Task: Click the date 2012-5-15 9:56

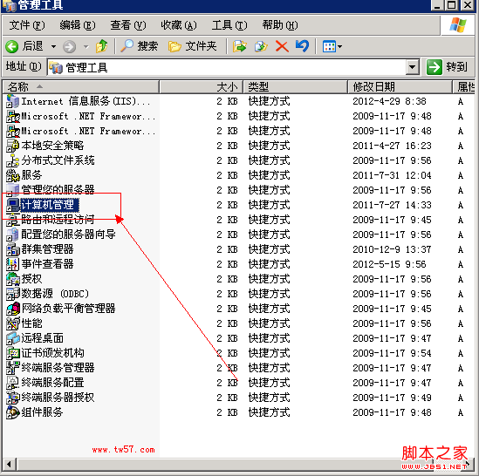Action: point(389,264)
